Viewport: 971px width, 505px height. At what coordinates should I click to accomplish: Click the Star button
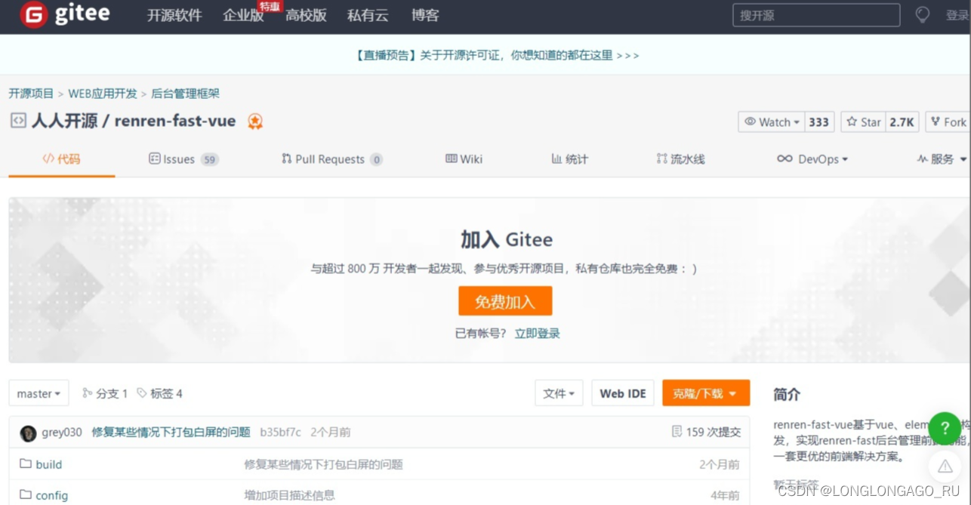click(863, 122)
